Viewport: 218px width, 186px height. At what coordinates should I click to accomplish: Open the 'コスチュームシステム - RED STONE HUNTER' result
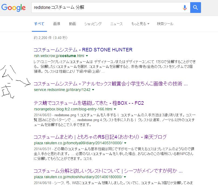pyautogui.click(x=83, y=50)
